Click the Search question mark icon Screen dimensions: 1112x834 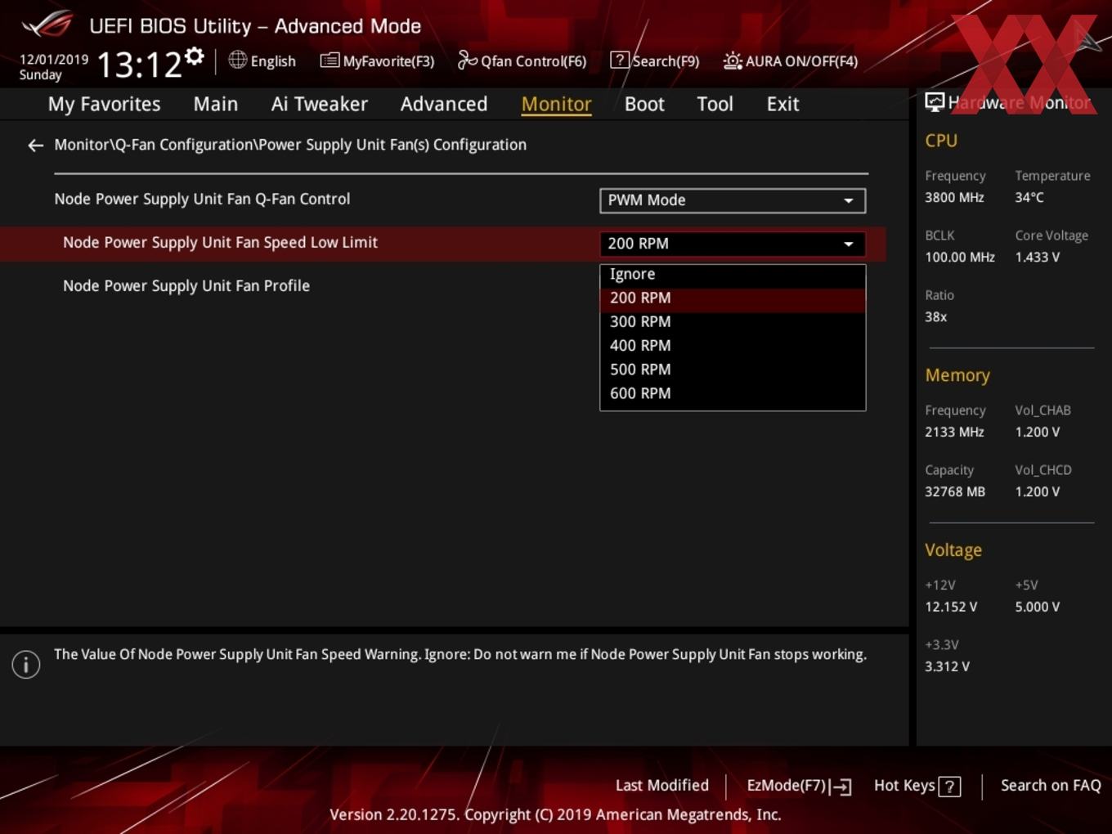pyautogui.click(x=620, y=61)
